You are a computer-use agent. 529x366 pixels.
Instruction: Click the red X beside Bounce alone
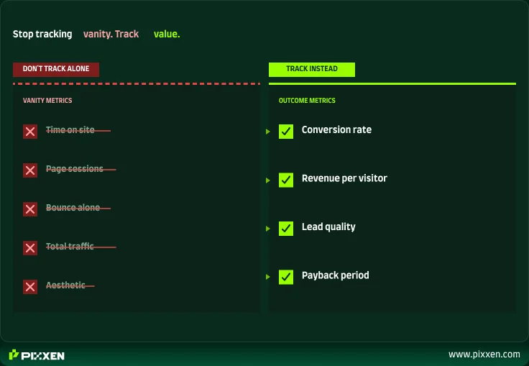tap(30, 209)
